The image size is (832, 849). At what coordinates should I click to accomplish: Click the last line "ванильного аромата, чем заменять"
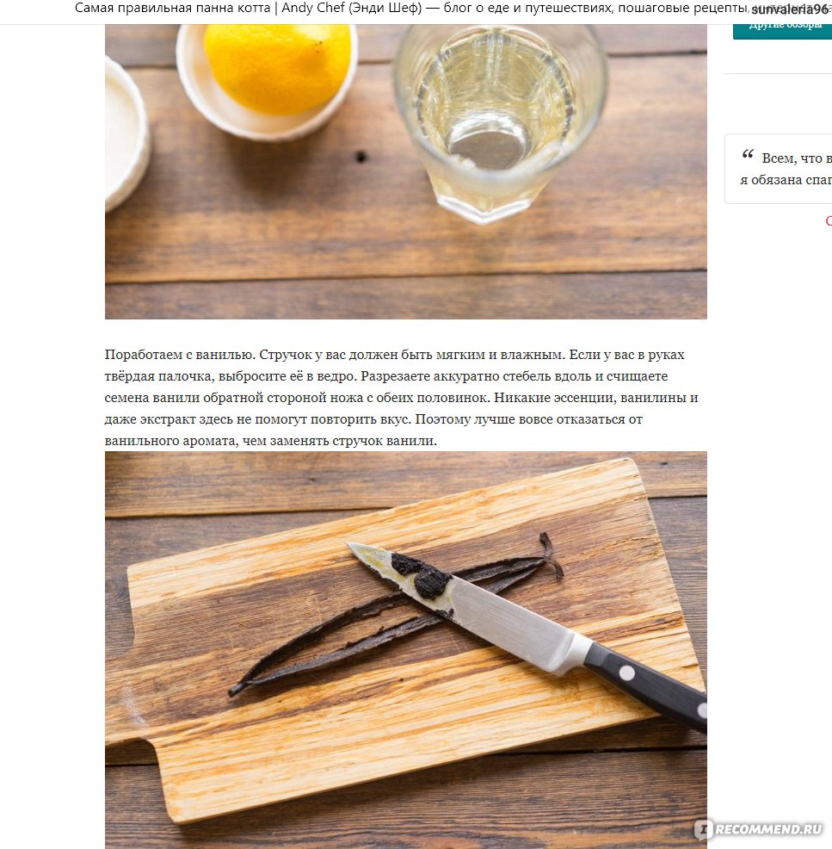[x=270, y=441]
